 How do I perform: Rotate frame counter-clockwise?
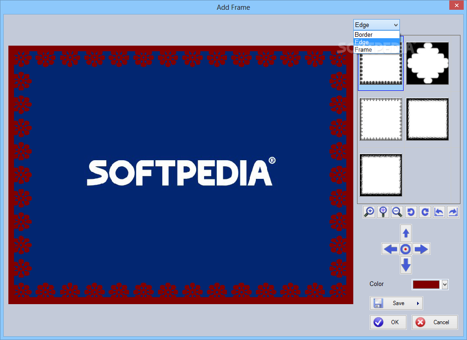pyautogui.click(x=411, y=212)
